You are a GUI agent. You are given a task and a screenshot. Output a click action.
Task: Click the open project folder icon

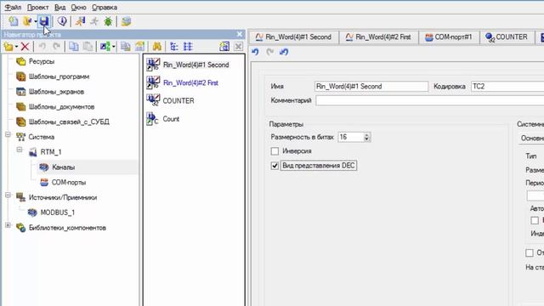pyautogui.click(x=27, y=21)
